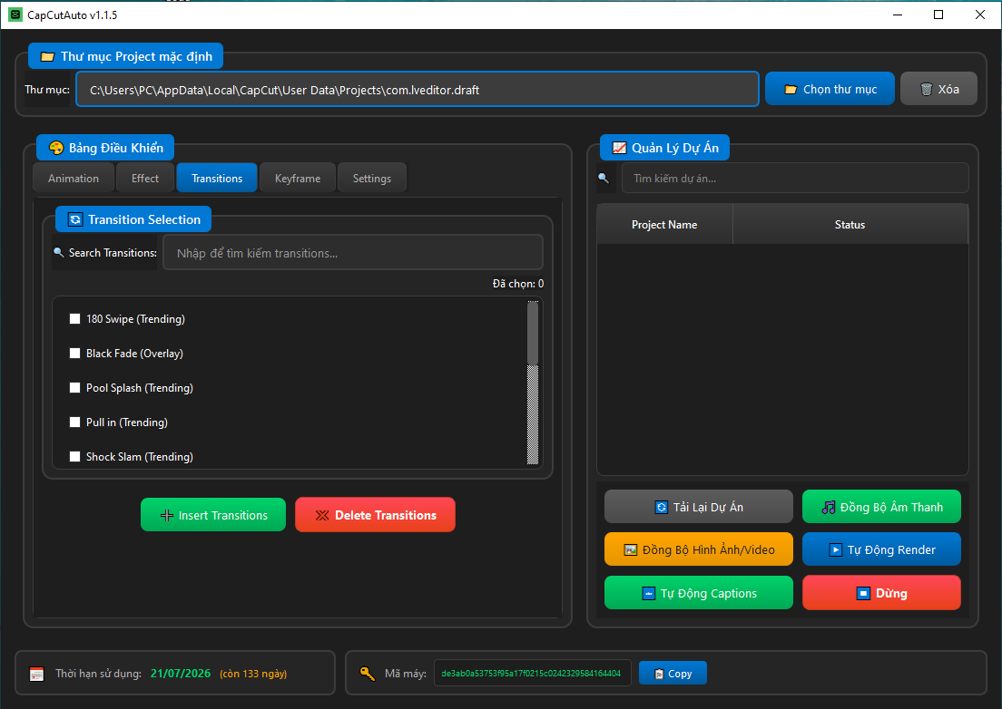The height and width of the screenshot is (709, 1002).
Task: Click the picture icon on Đồng Bộ Hình Ảnh/Video
Action: pos(631,549)
